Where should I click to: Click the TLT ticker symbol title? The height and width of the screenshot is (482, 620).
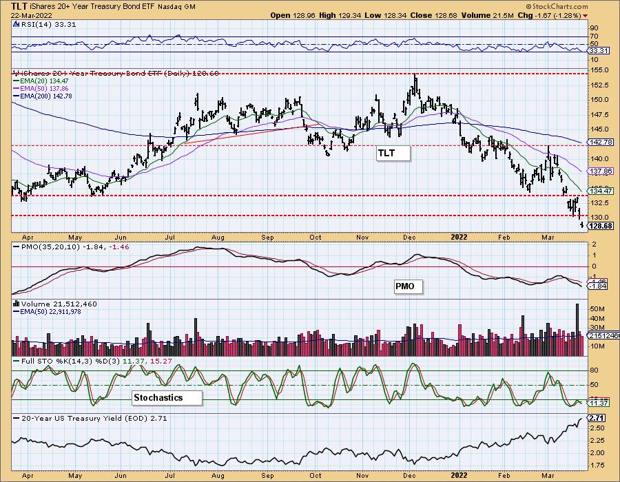pyautogui.click(x=19, y=6)
